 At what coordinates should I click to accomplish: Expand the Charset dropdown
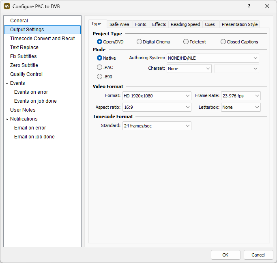pos(189,69)
